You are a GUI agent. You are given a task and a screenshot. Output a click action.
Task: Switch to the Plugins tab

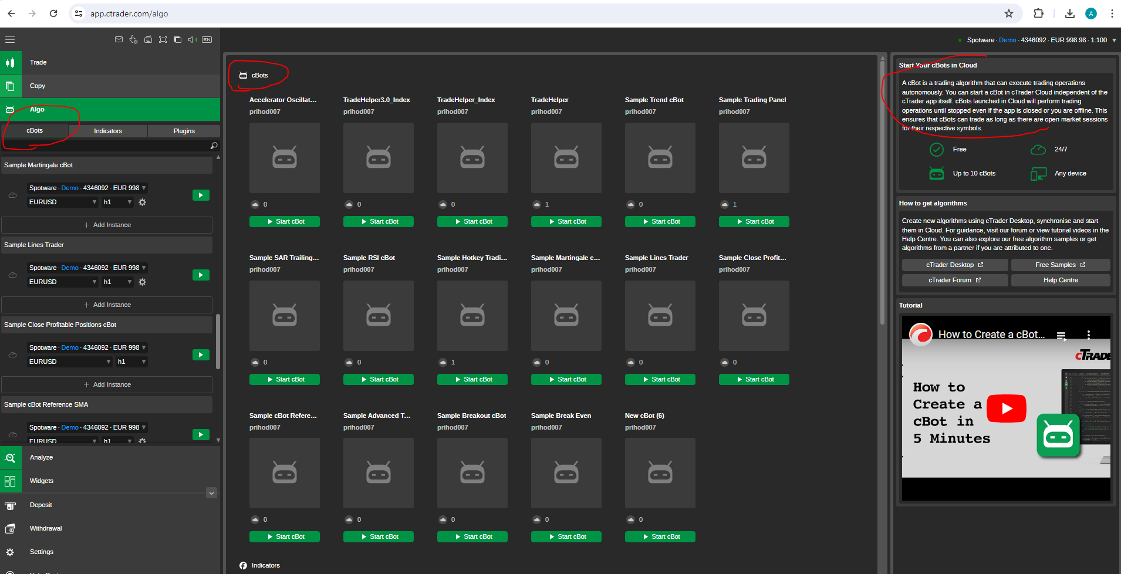pyautogui.click(x=184, y=131)
